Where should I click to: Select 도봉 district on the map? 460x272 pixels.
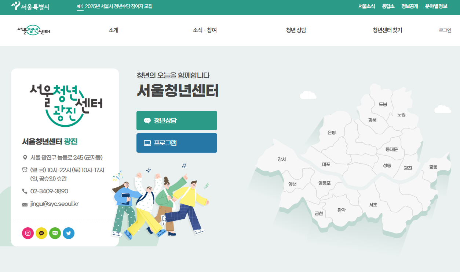(383, 104)
